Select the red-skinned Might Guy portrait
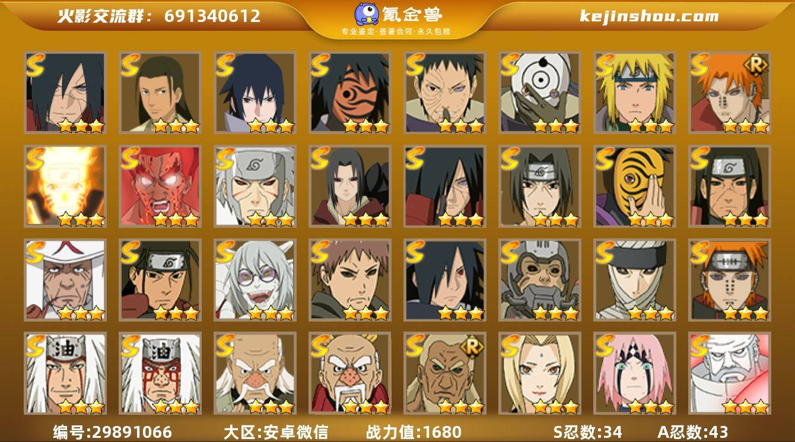 coord(160,186)
